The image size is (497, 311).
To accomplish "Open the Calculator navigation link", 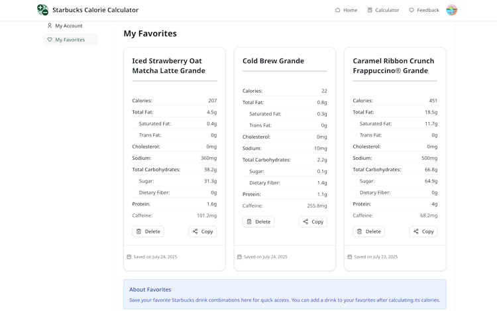I will tap(383, 10).
